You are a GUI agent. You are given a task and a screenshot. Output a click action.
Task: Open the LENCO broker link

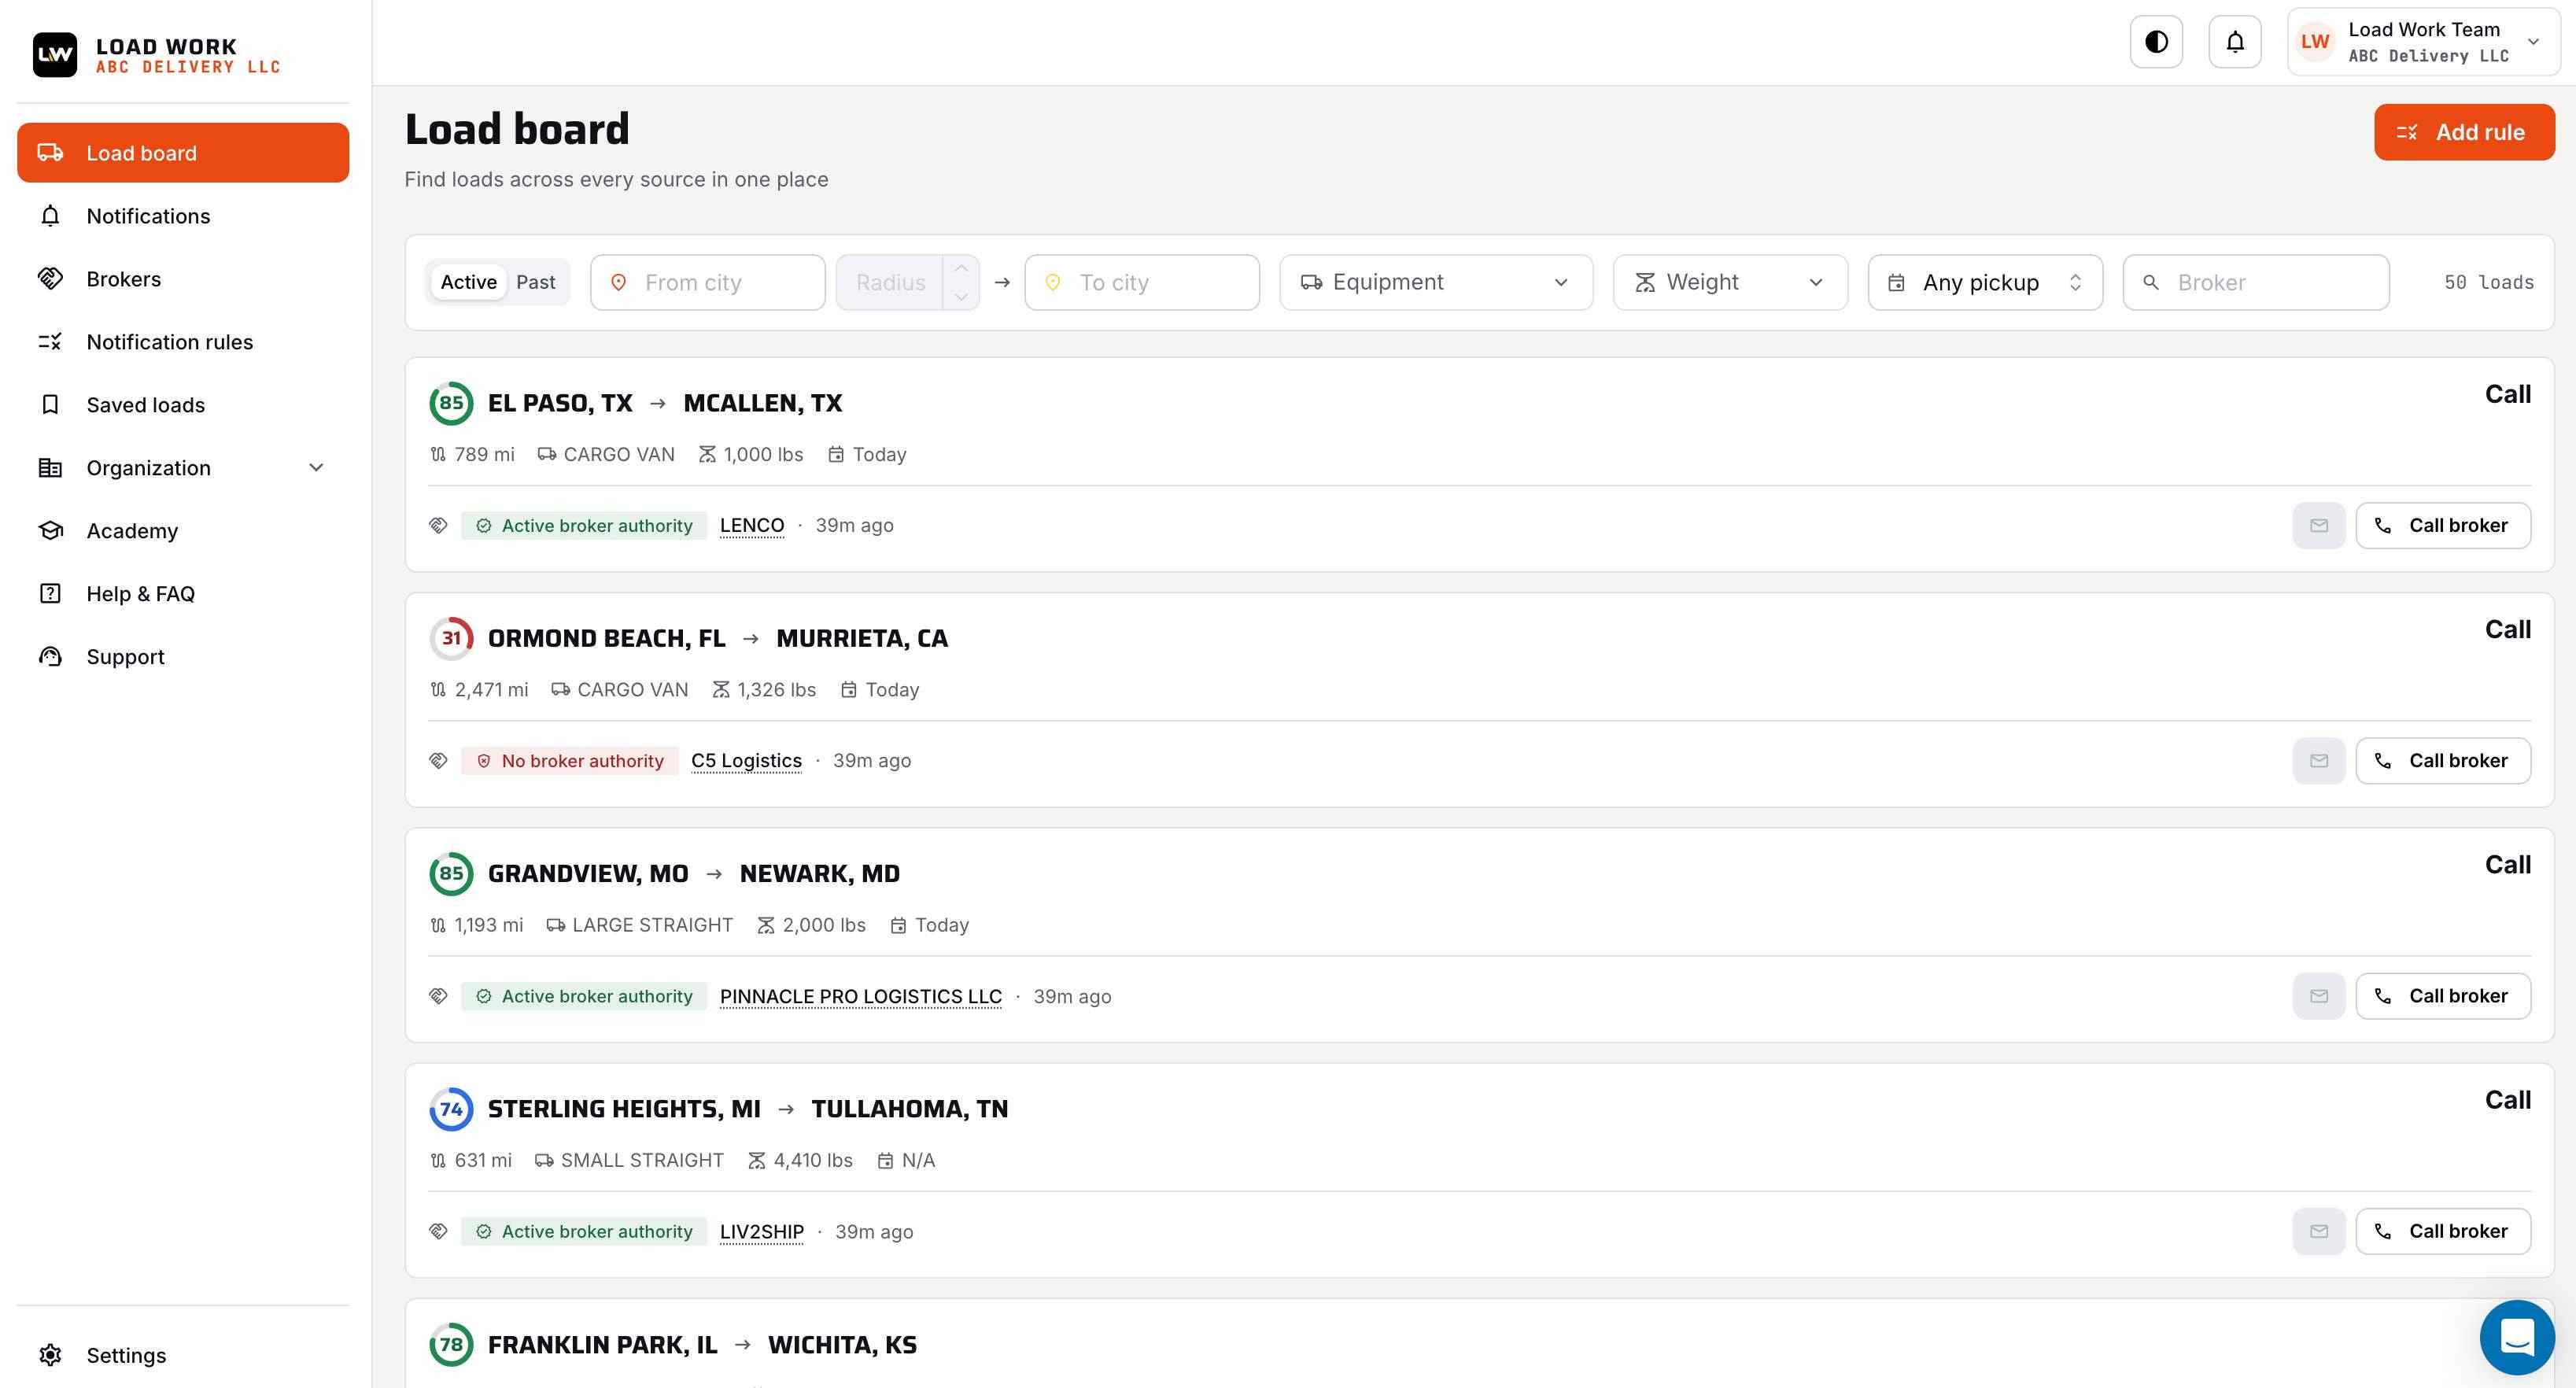point(752,526)
